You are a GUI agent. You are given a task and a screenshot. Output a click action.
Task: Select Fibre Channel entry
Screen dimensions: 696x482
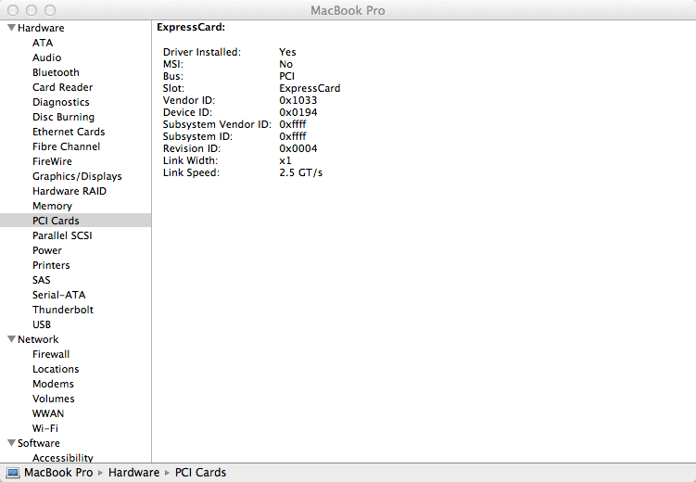point(66,146)
